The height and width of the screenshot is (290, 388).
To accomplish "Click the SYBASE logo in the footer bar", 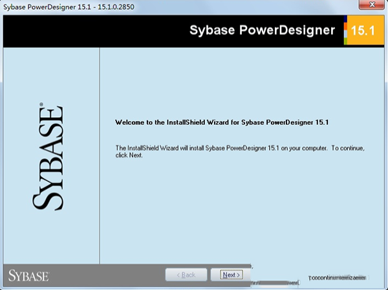I will coord(28,276).
